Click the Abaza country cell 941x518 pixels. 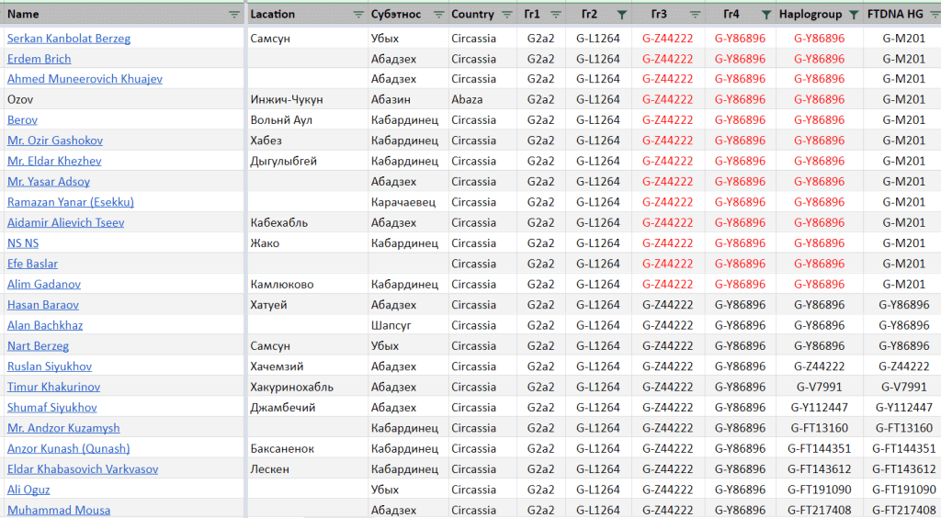coord(467,99)
